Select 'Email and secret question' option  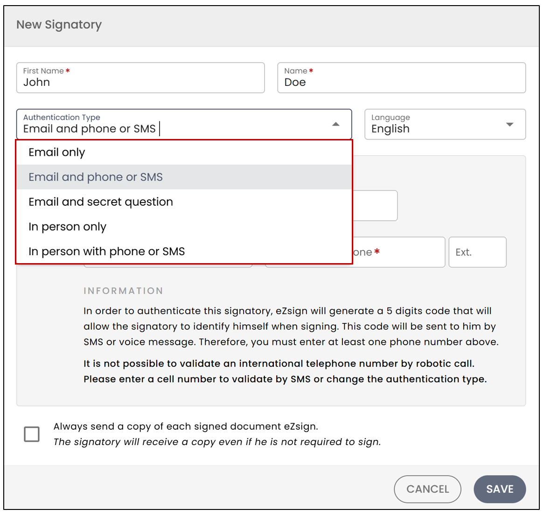click(184, 202)
